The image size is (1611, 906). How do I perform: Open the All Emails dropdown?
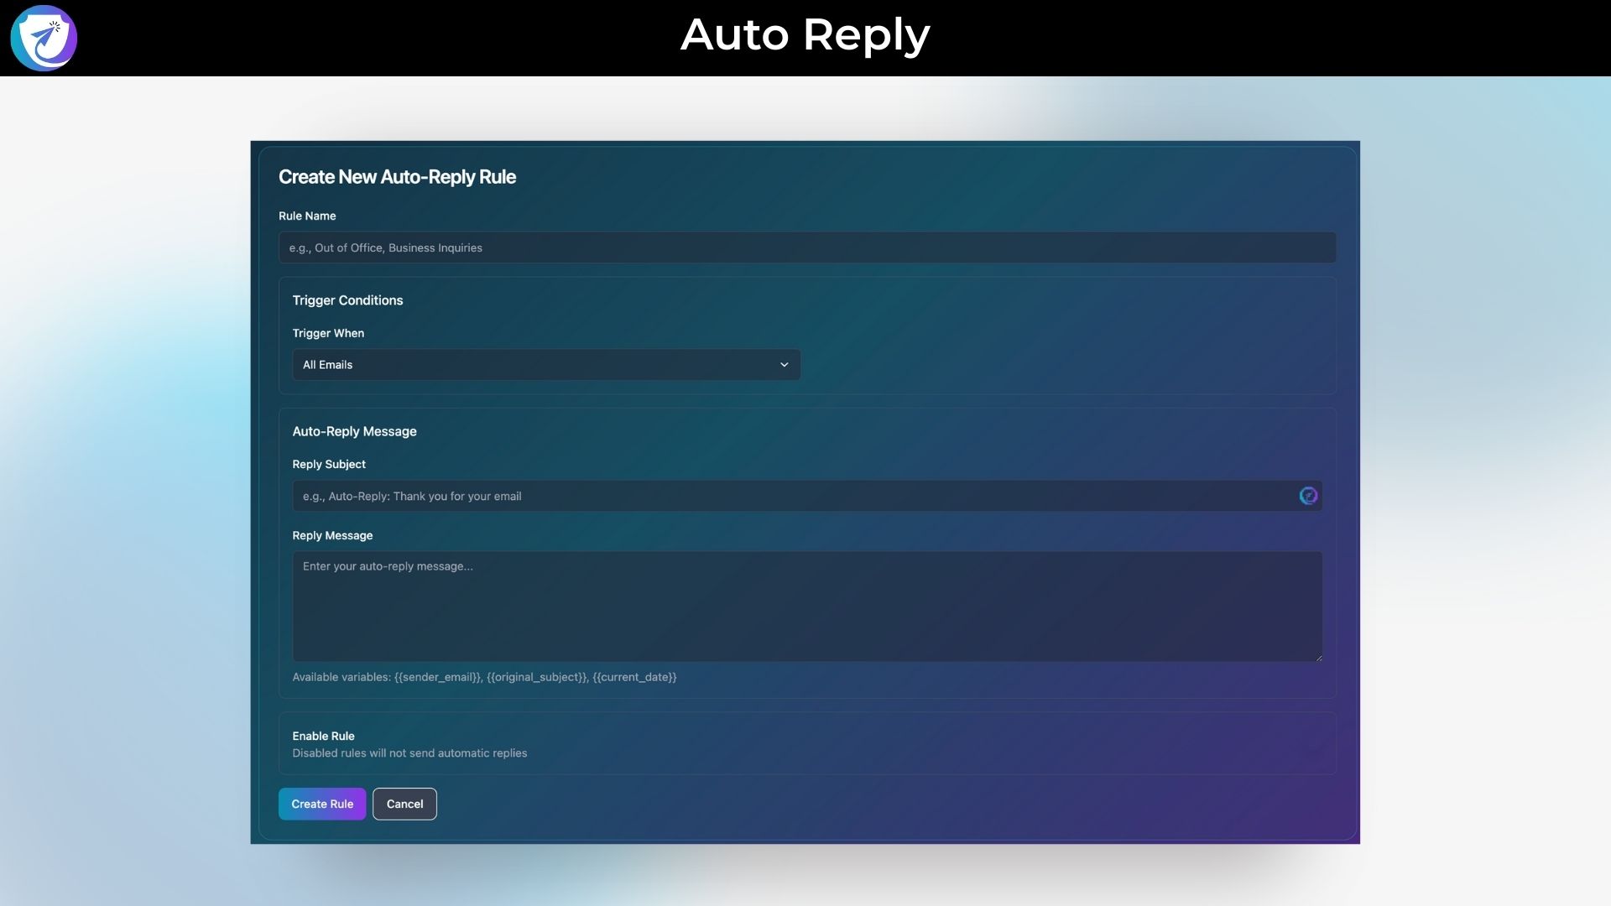(x=545, y=365)
